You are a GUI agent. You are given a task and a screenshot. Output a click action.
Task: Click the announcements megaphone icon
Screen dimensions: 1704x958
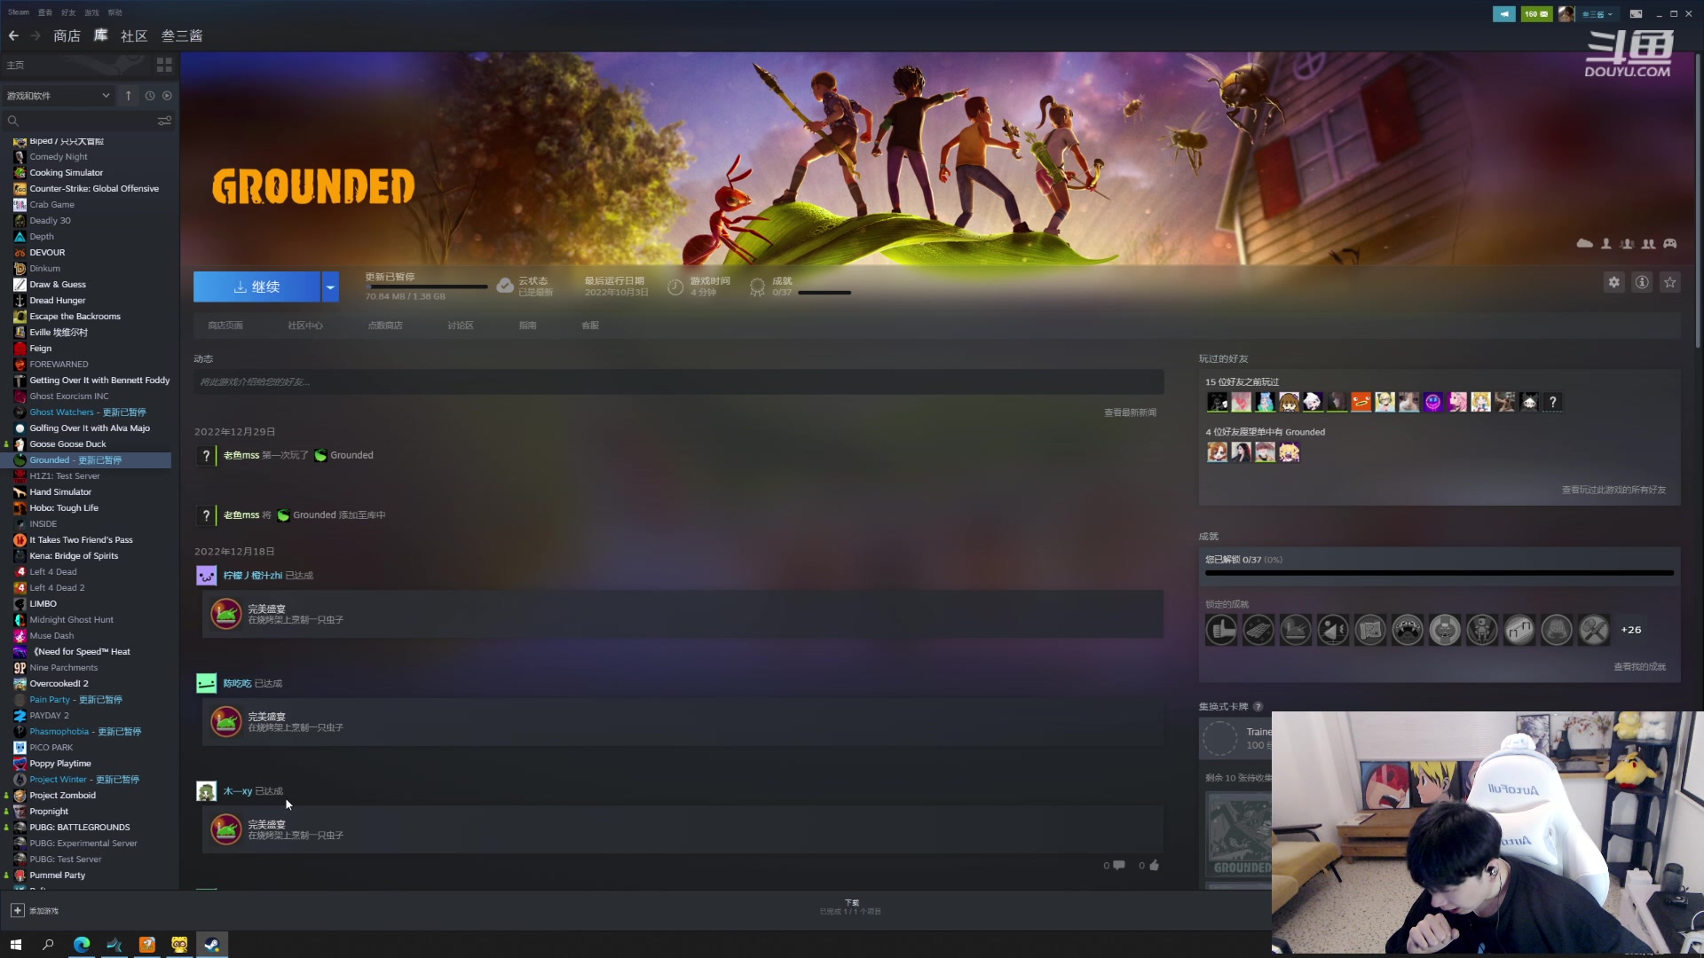1503,13
